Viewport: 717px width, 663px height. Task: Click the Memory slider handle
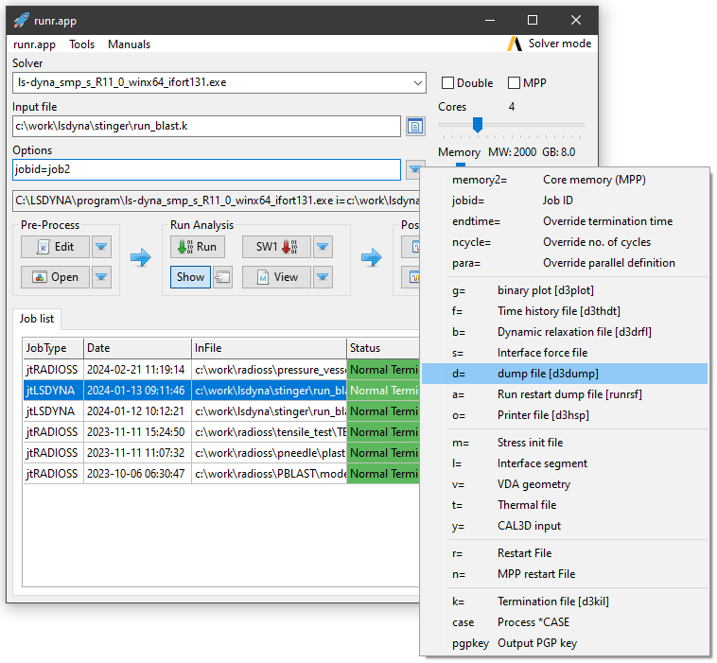click(461, 166)
